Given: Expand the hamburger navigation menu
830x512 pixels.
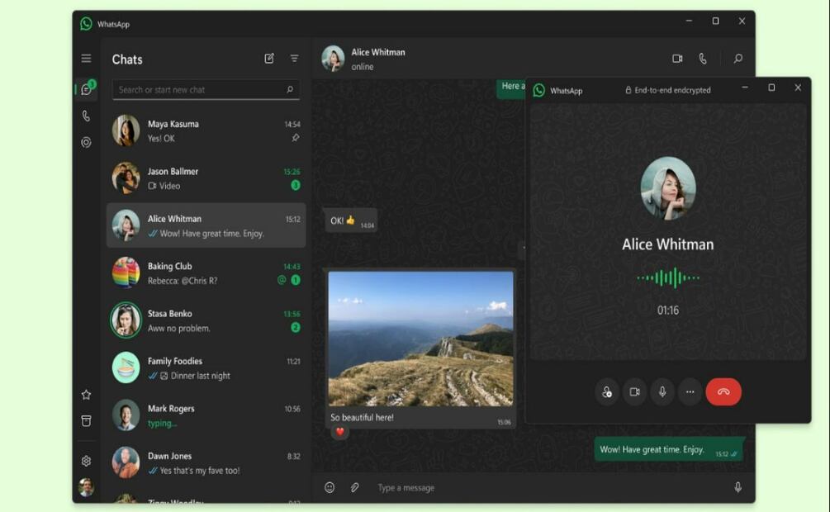Looking at the screenshot, I should (x=86, y=59).
